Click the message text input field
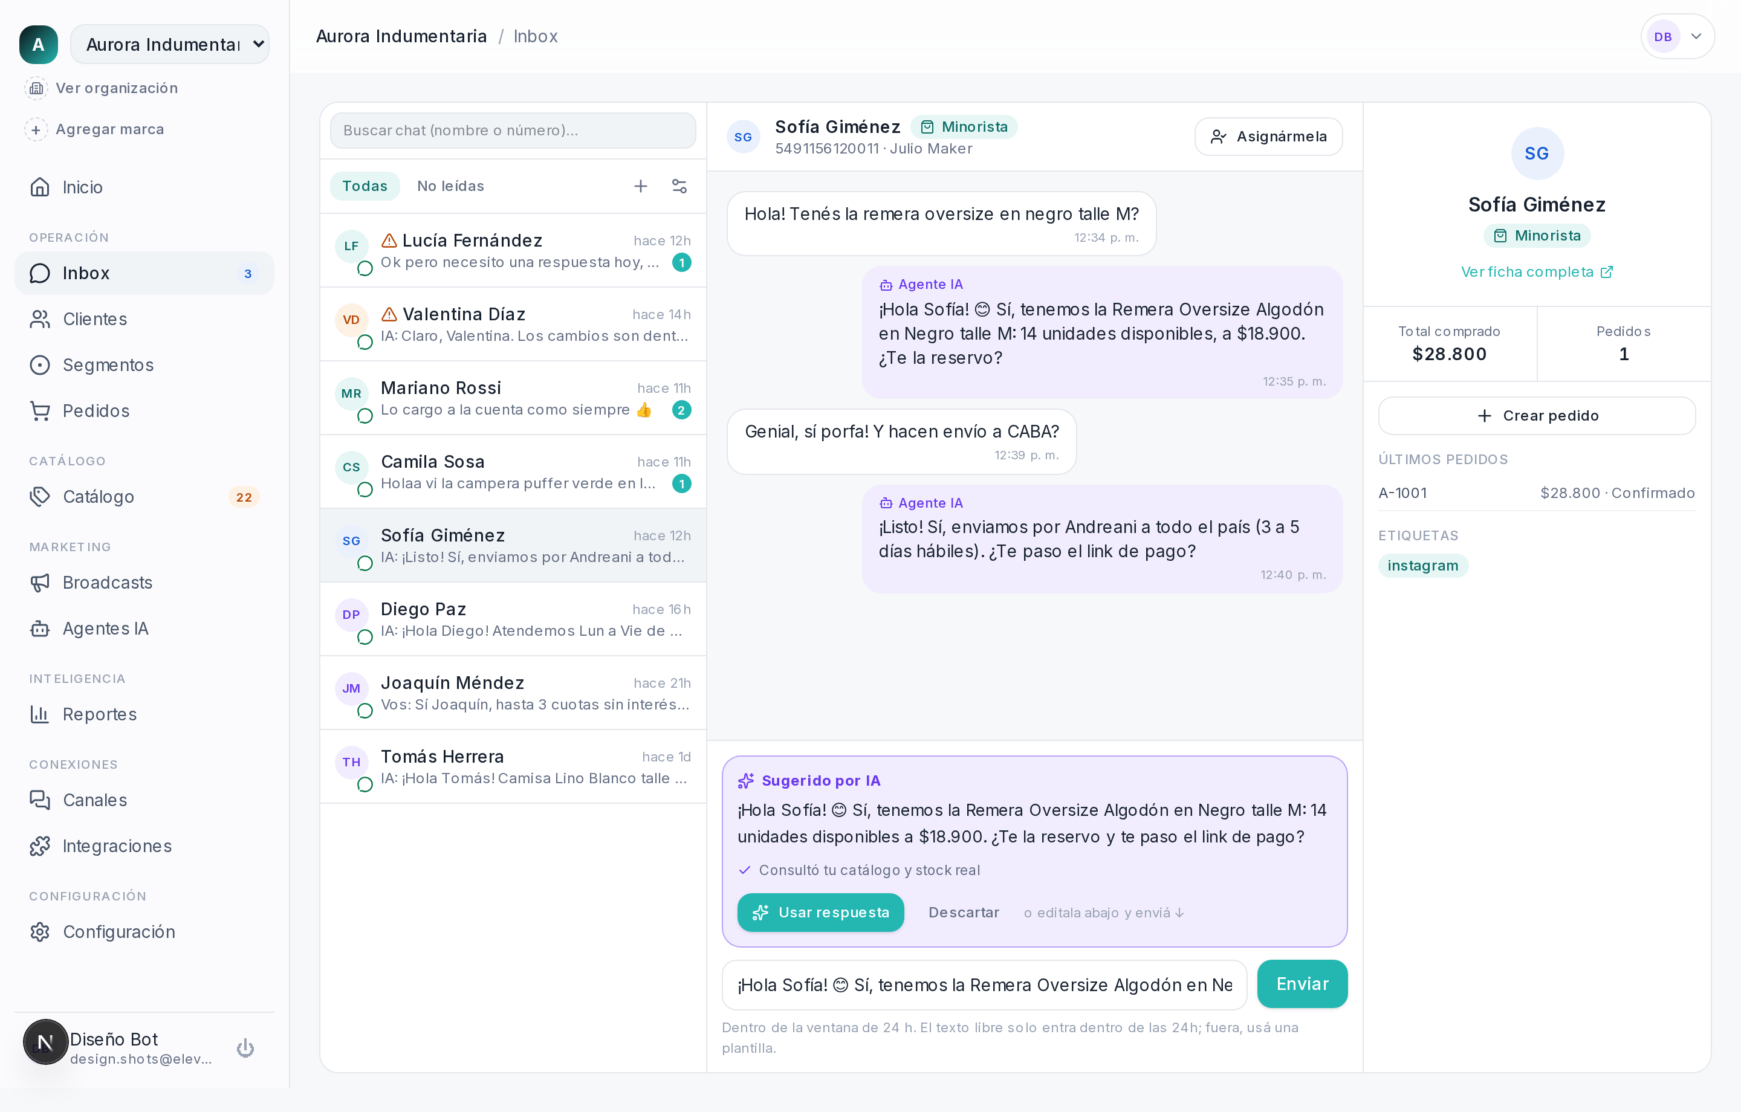The image size is (1741, 1112). coord(984,984)
